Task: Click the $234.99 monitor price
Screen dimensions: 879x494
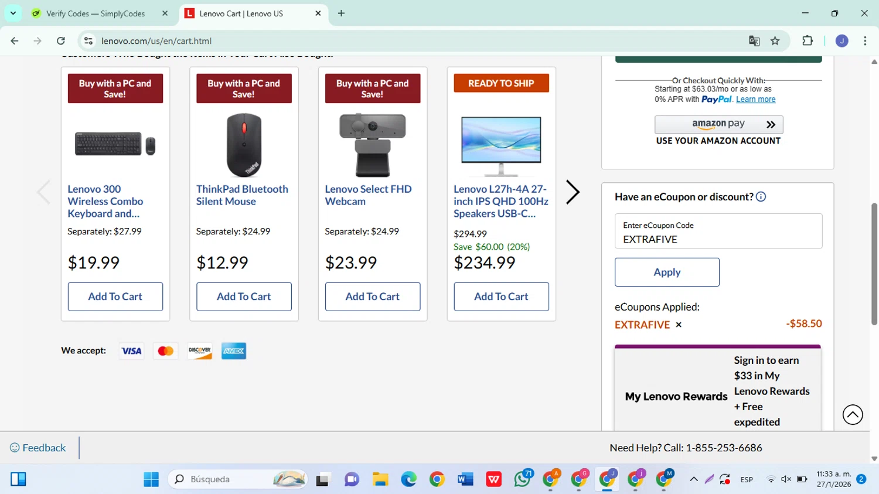Action: coord(485,263)
